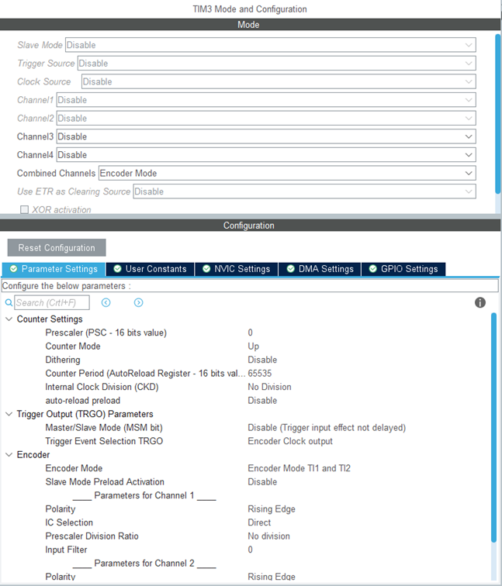The width and height of the screenshot is (502, 586).
Task: Open the Channel1 dropdown
Action: [x=266, y=100]
